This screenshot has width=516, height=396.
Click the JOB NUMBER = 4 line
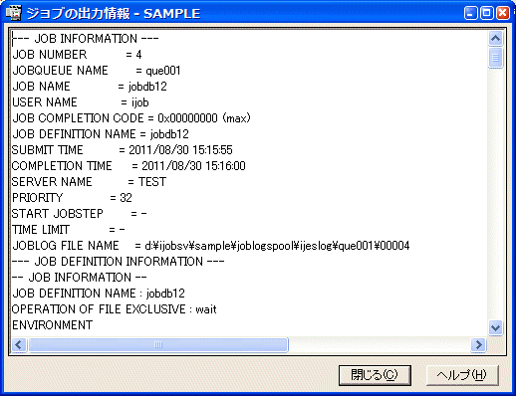click(x=77, y=55)
